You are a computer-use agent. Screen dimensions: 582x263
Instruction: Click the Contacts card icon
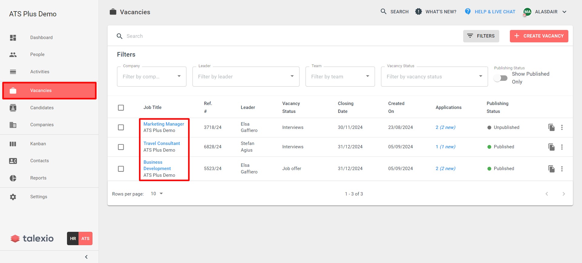[13, 161]
